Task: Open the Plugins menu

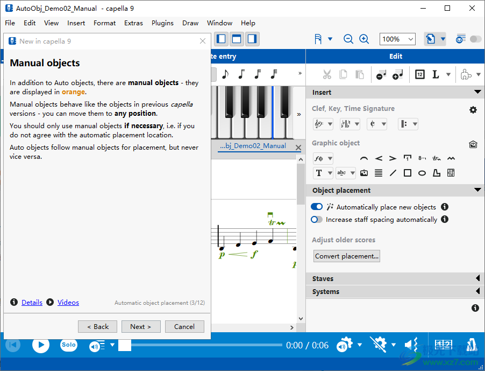Action: pos(162,23)
